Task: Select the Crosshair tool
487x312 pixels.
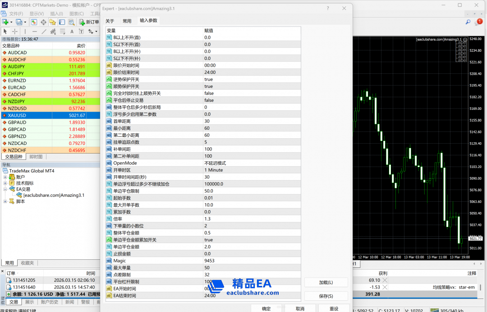Action: 15,32
